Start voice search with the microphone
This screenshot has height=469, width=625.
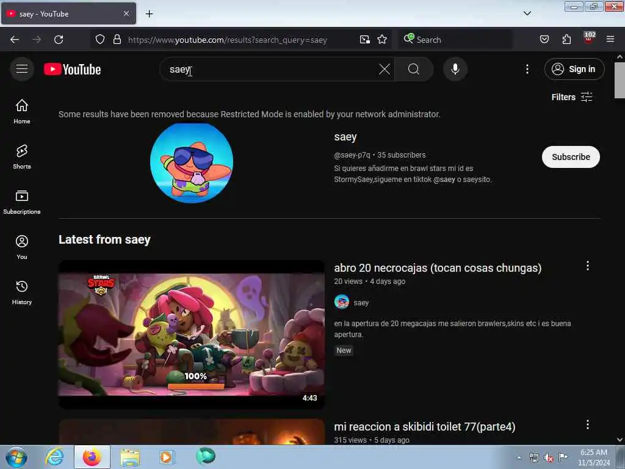coord(455,69)
